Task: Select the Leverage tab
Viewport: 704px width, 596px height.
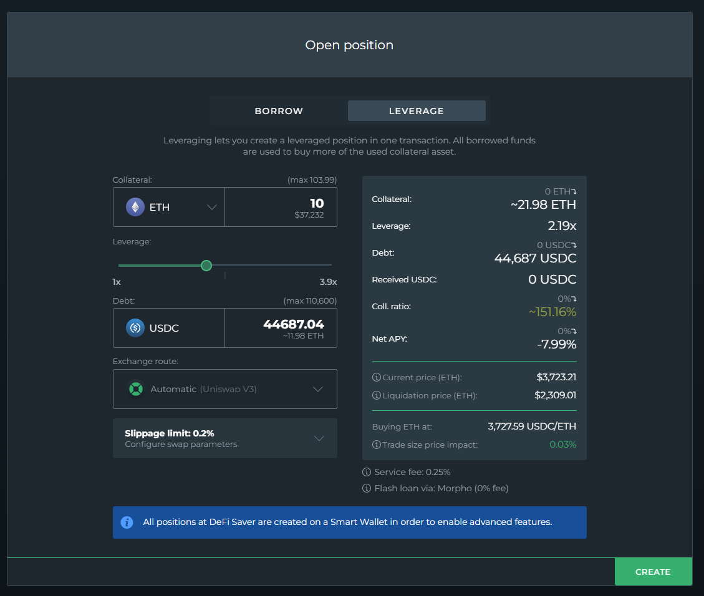Action: [x=416, y=111]
